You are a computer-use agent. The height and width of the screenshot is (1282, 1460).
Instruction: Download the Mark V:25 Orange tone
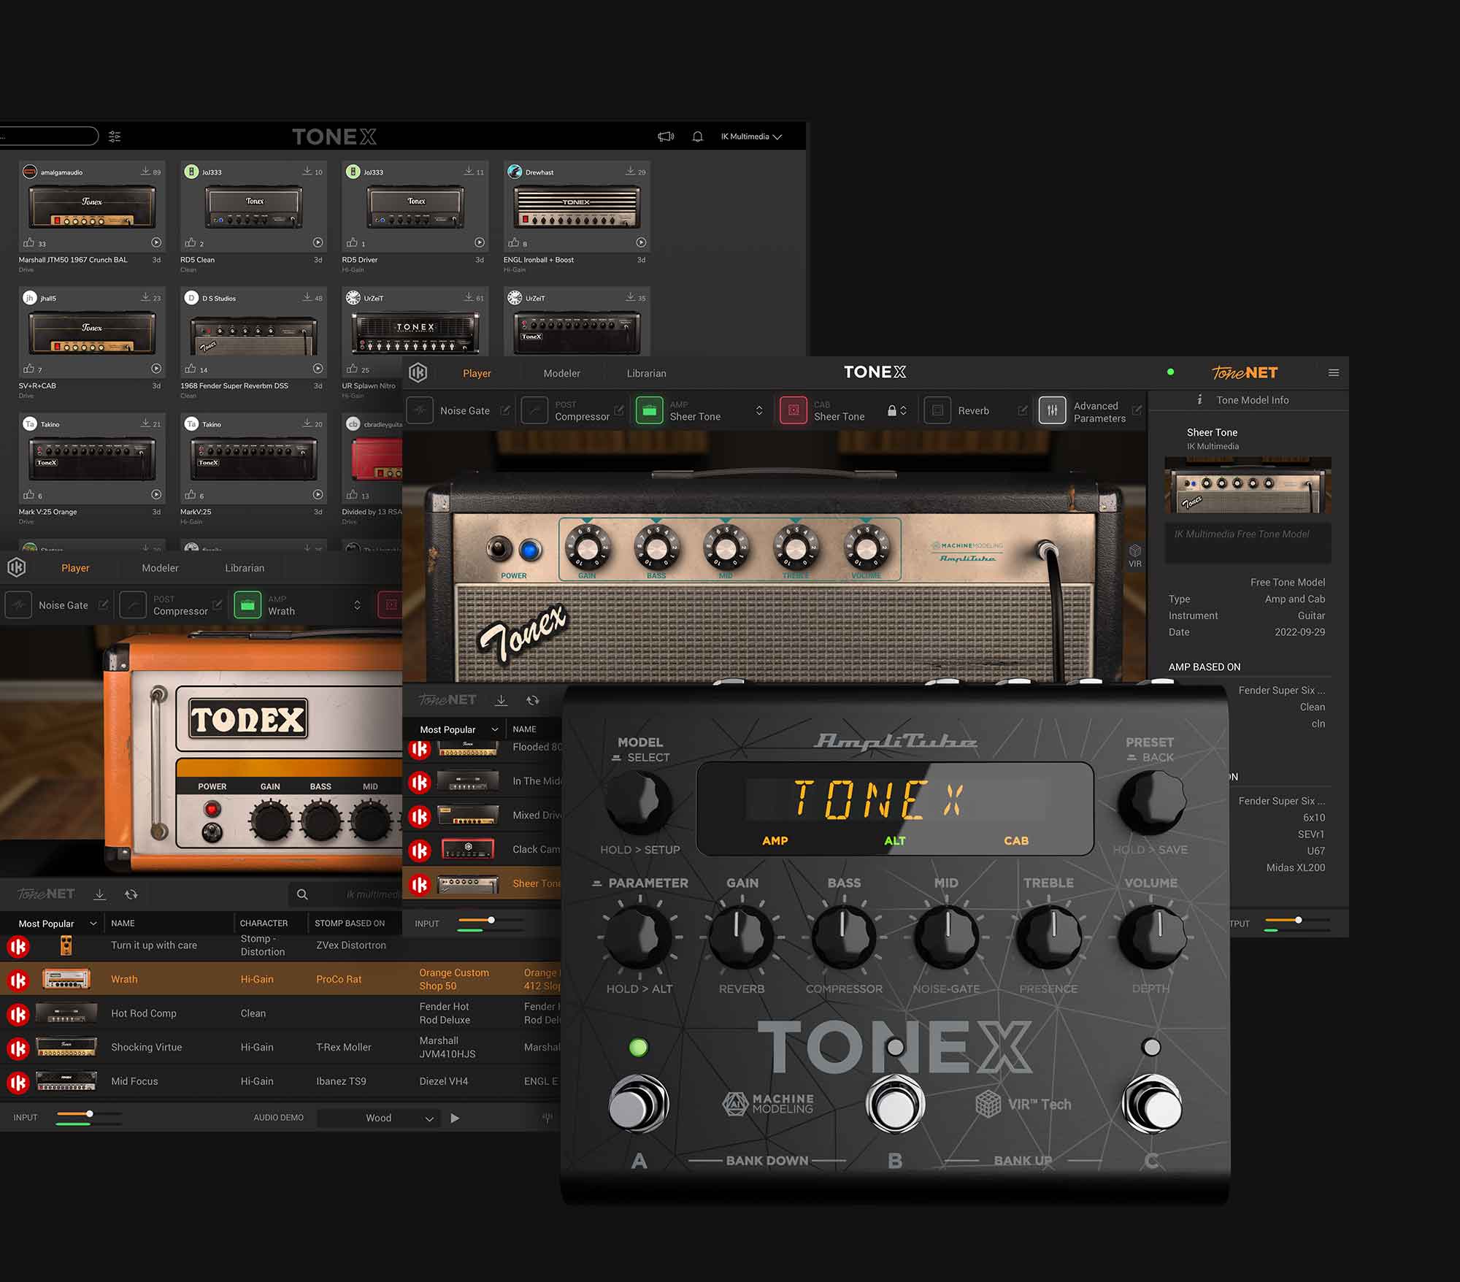coord(145,423)
